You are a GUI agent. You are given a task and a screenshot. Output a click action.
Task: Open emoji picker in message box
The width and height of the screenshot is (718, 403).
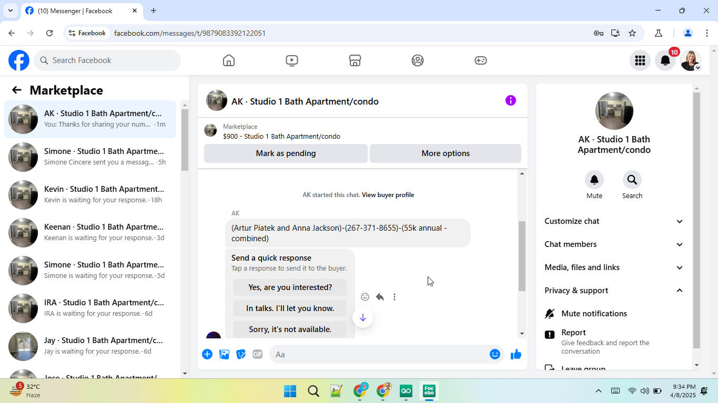point(495,354)
